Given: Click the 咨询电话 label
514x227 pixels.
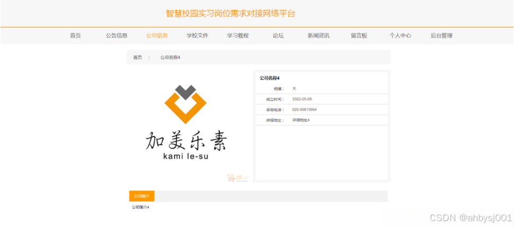Looking at the screenshot, I should pyautogui.click(x=276, y=110).
